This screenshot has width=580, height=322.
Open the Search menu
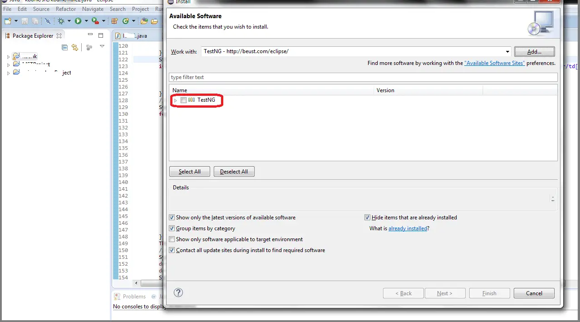click(x=118, y=9)
